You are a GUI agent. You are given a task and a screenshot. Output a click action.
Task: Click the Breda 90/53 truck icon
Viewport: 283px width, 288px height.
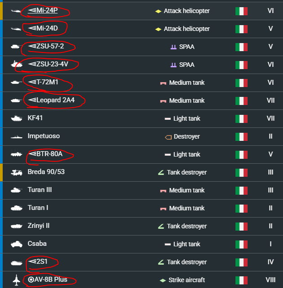point(16,172)
